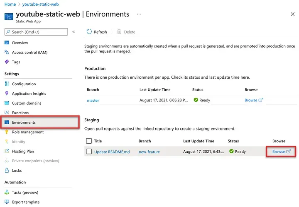The image size is (299, 207).
Task: Click the Configuration bars icon
Action: point(7,84)
